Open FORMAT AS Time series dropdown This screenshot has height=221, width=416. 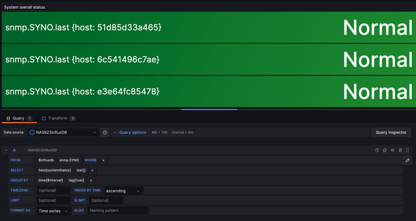(x=54, y=211)
